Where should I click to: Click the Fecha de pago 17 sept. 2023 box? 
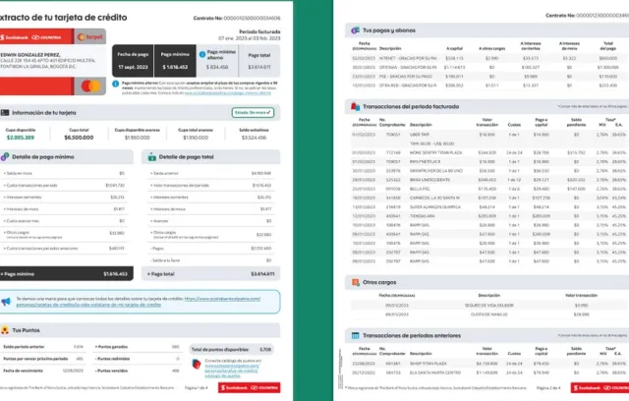tap(133, 61)
